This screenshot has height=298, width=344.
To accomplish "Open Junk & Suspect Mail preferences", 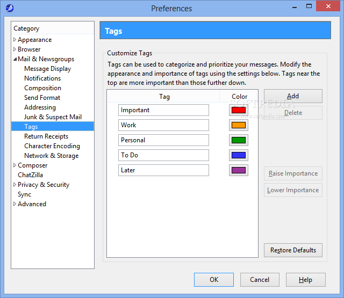I will (x=53, y=117).
